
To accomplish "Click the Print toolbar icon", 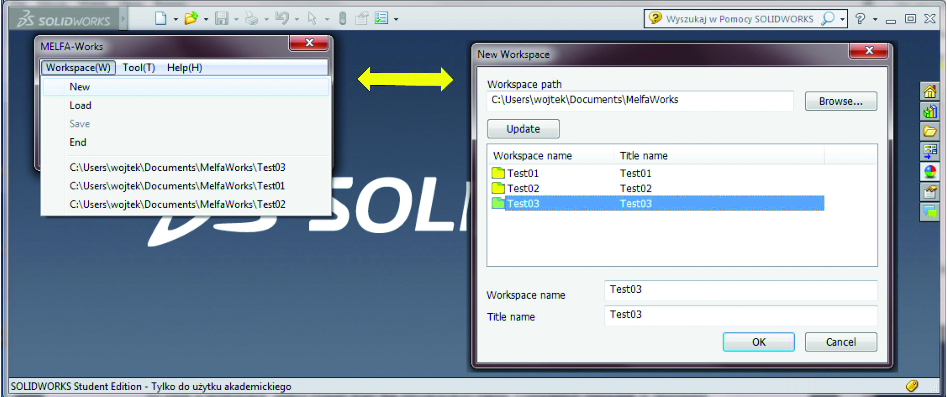I will (252, 18).
